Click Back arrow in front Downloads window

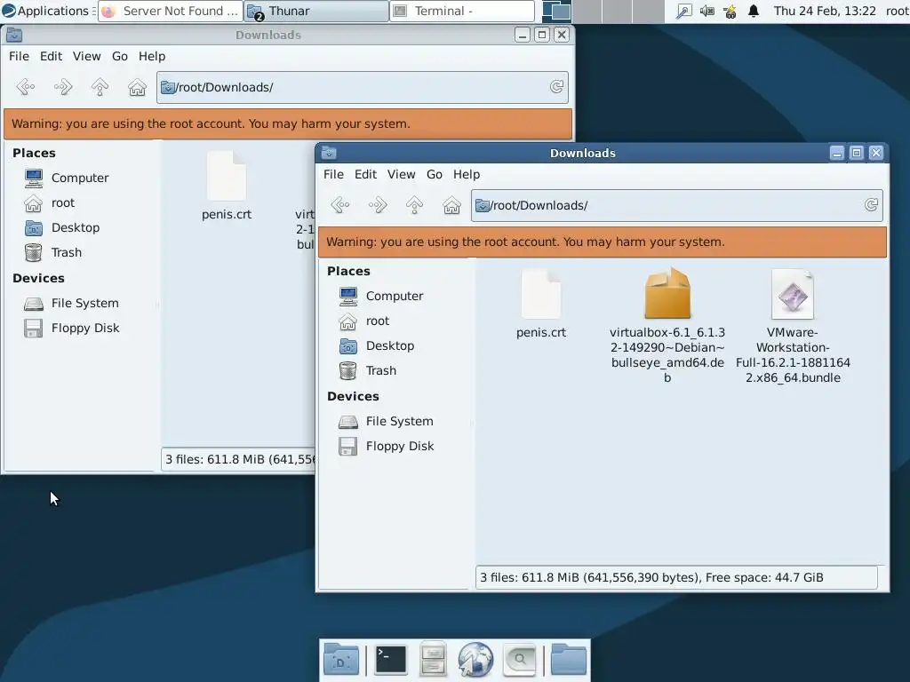340,205
